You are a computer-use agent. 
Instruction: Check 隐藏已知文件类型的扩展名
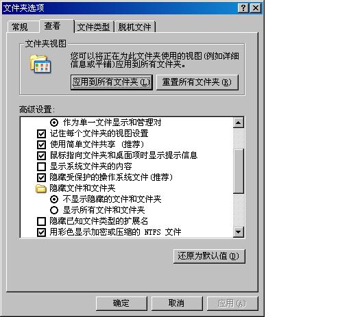(41, 221)
